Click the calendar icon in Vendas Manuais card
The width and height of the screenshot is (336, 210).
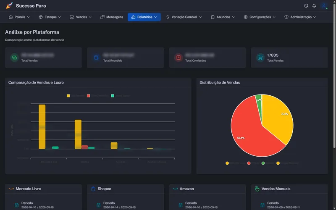262,205
